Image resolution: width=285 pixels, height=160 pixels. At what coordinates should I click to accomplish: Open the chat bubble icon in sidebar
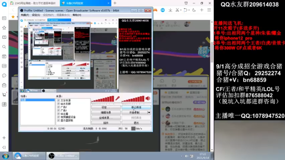coord(4,75)
